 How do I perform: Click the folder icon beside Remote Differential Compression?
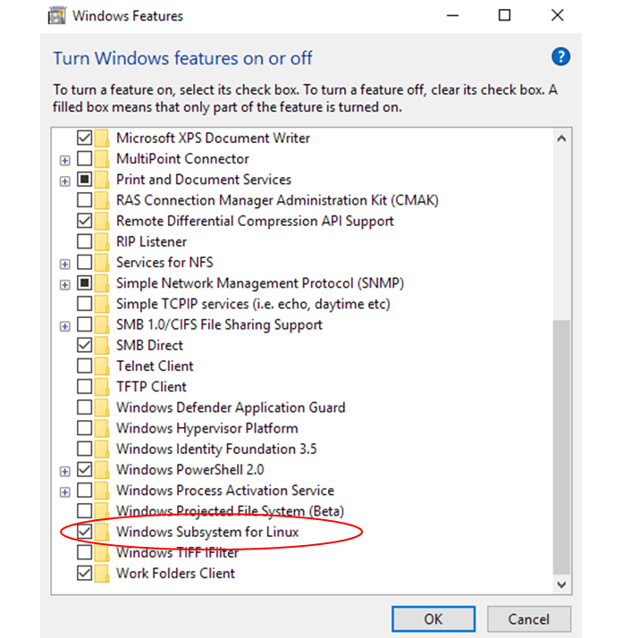[x=102, y=221]
